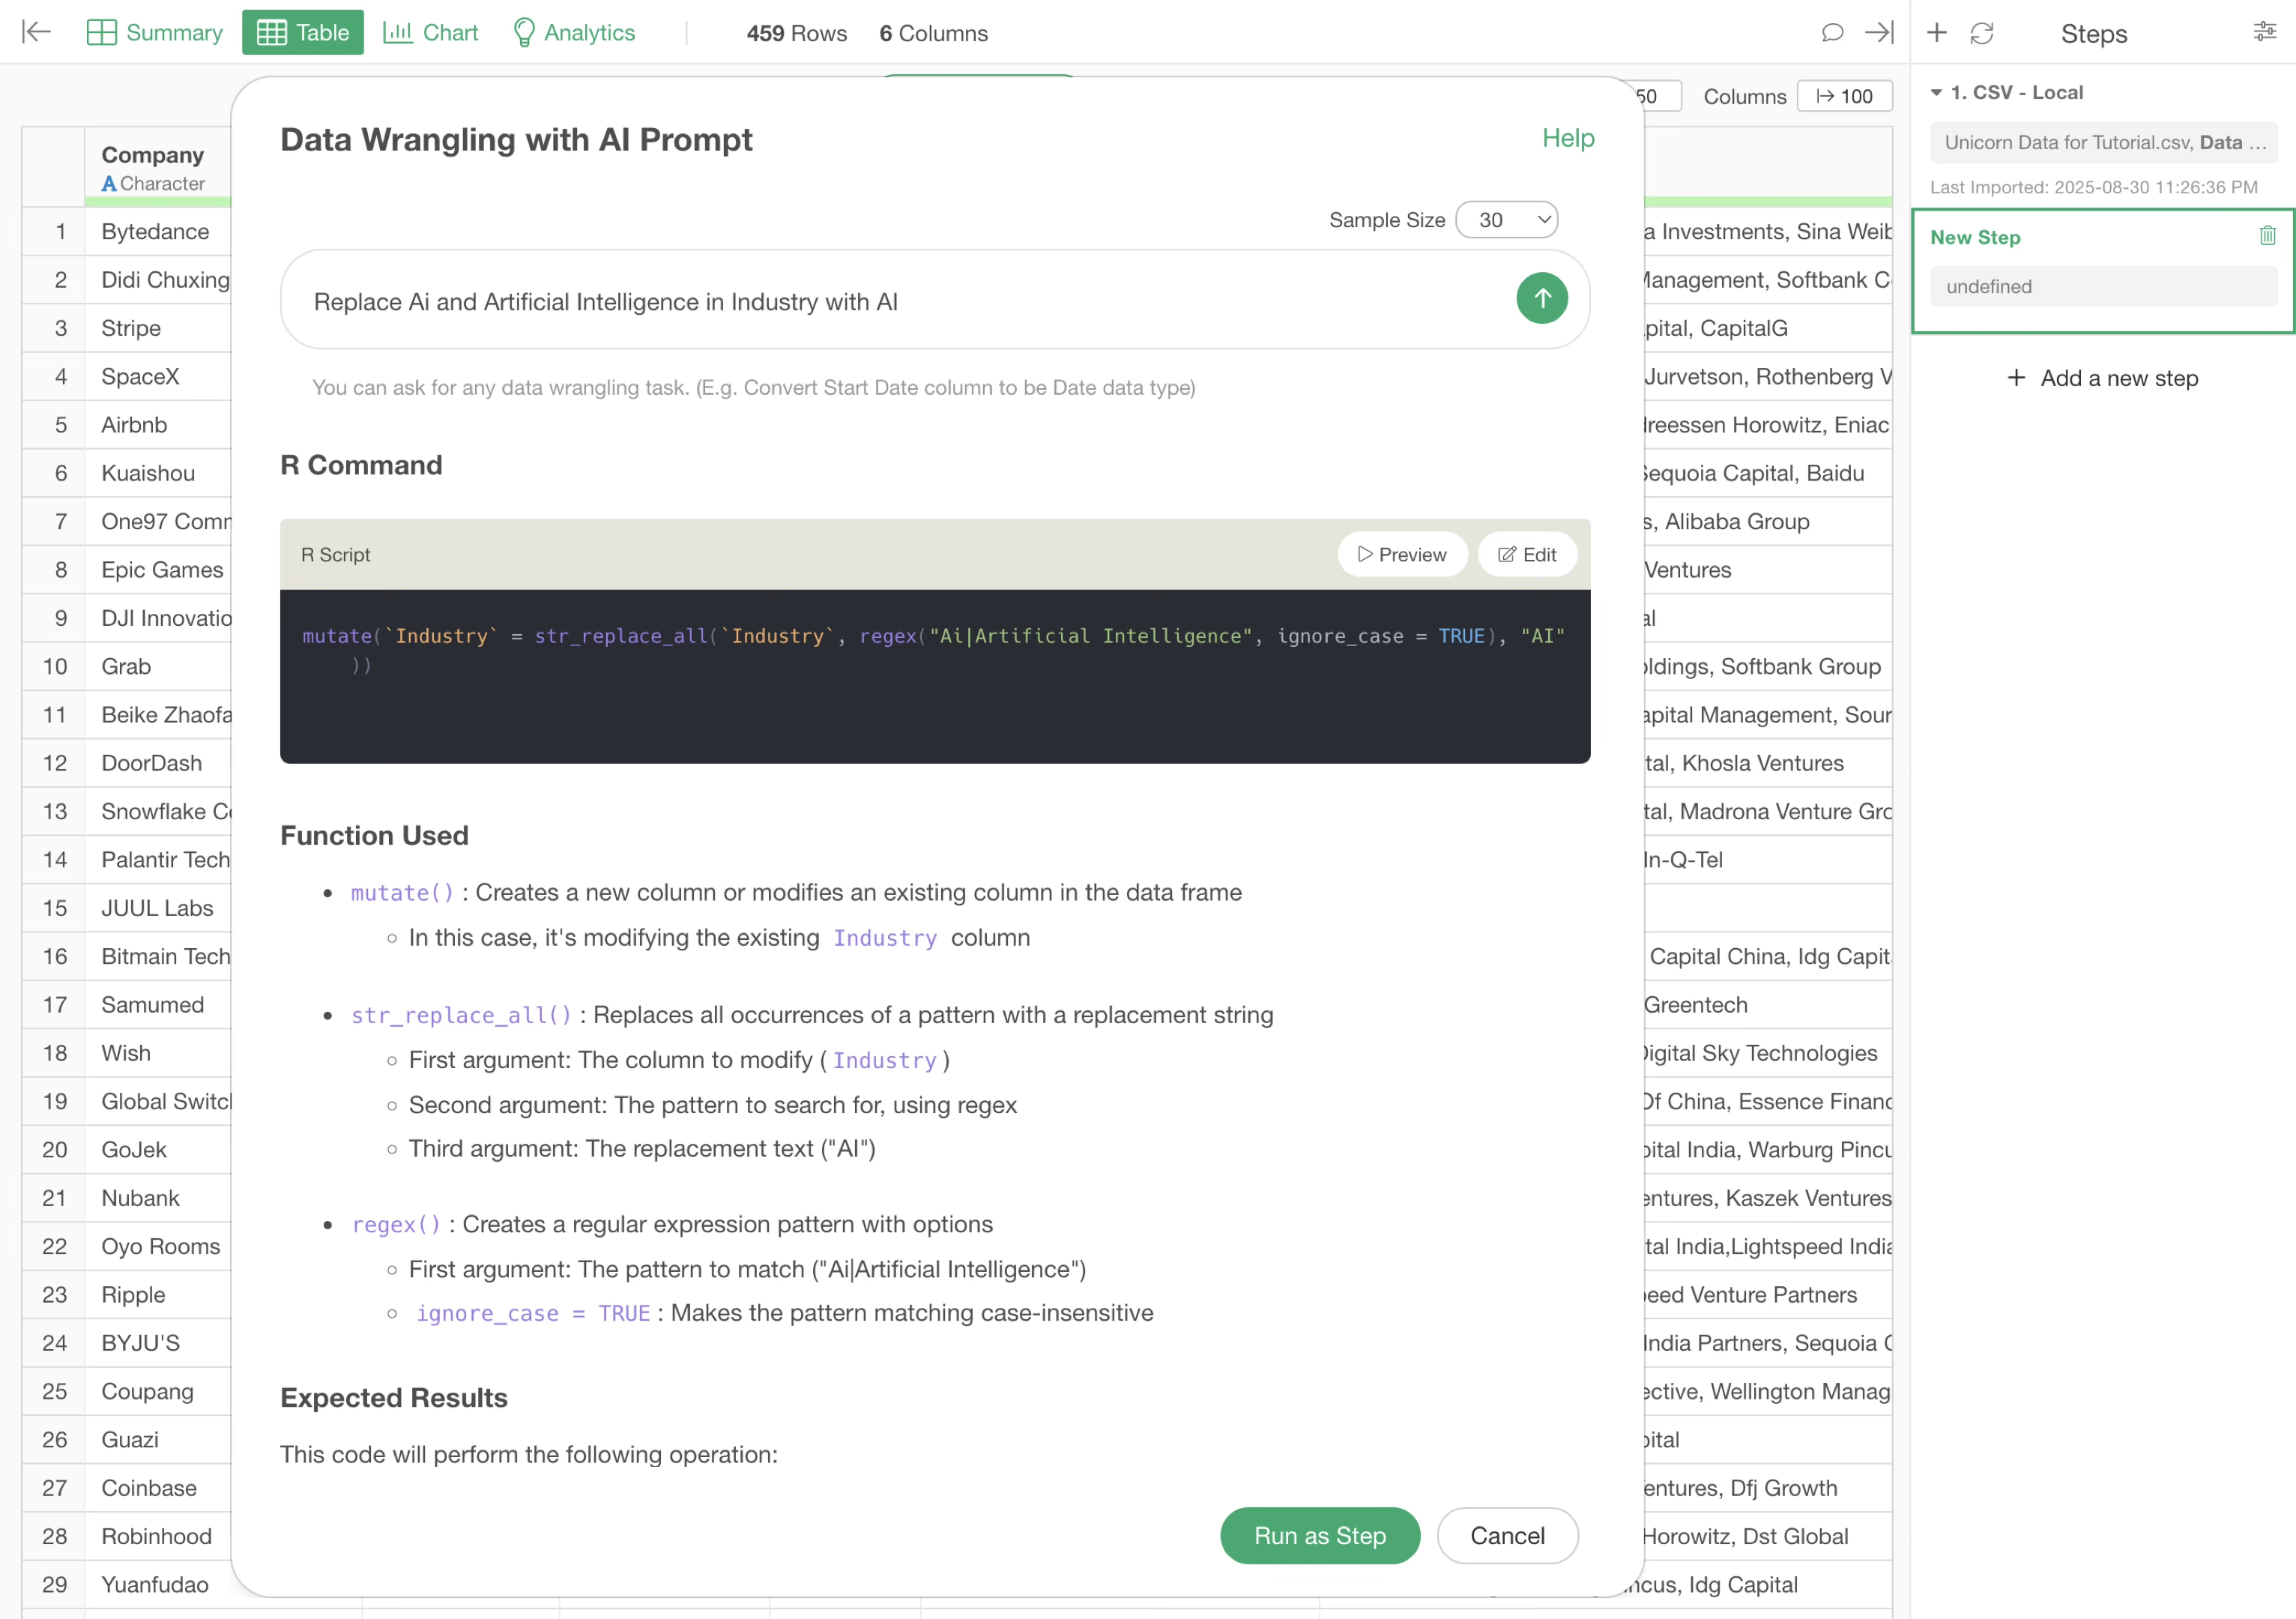Switch to the Summary tab
This screenshot has width=2296, height=1619.
(155, 32)
